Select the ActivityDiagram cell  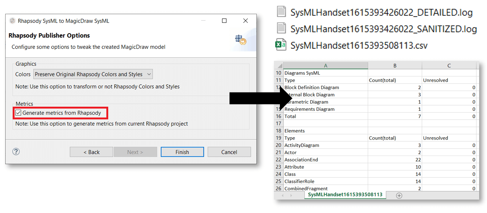325,145
